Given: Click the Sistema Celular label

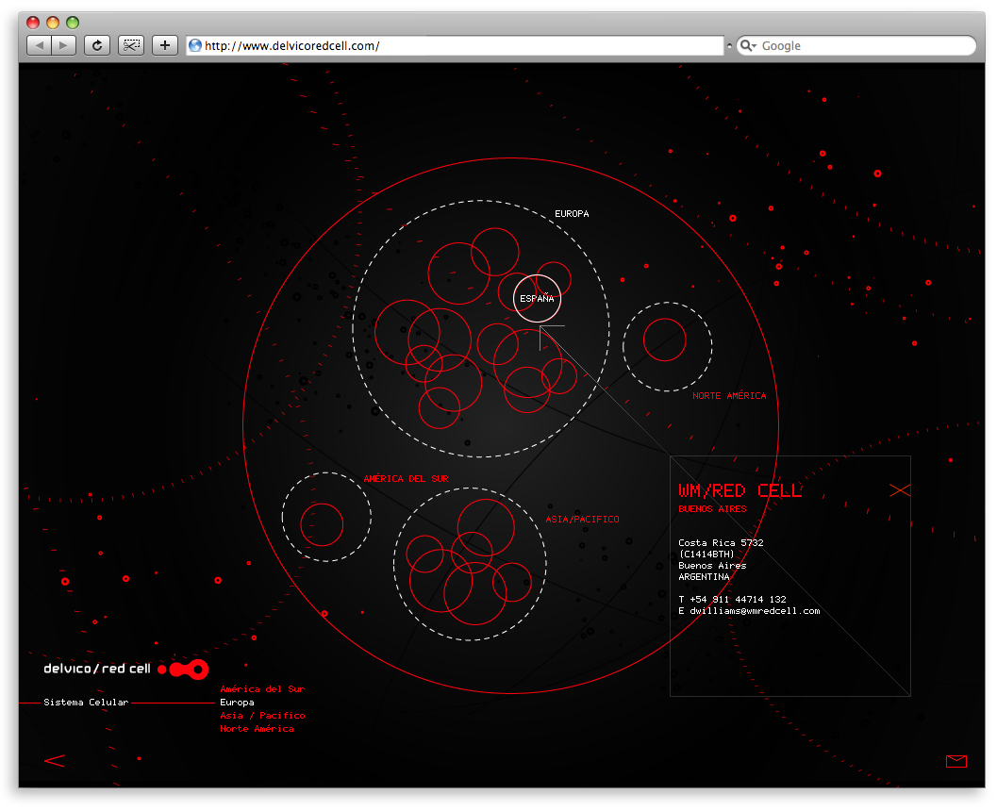Looking at the screenshot, I should (86, 703).
